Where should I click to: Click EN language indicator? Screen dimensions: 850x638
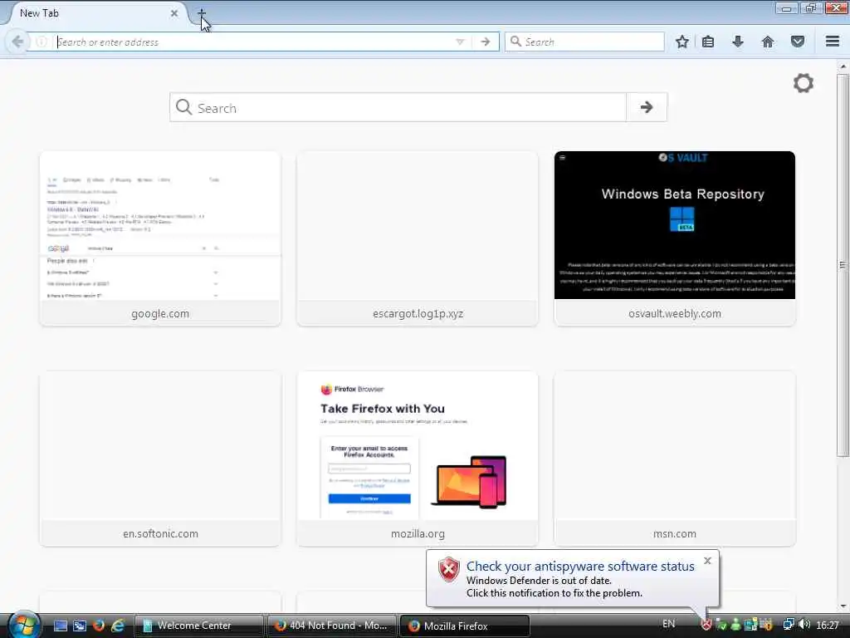pyautogui.click(x=669, y=624)
